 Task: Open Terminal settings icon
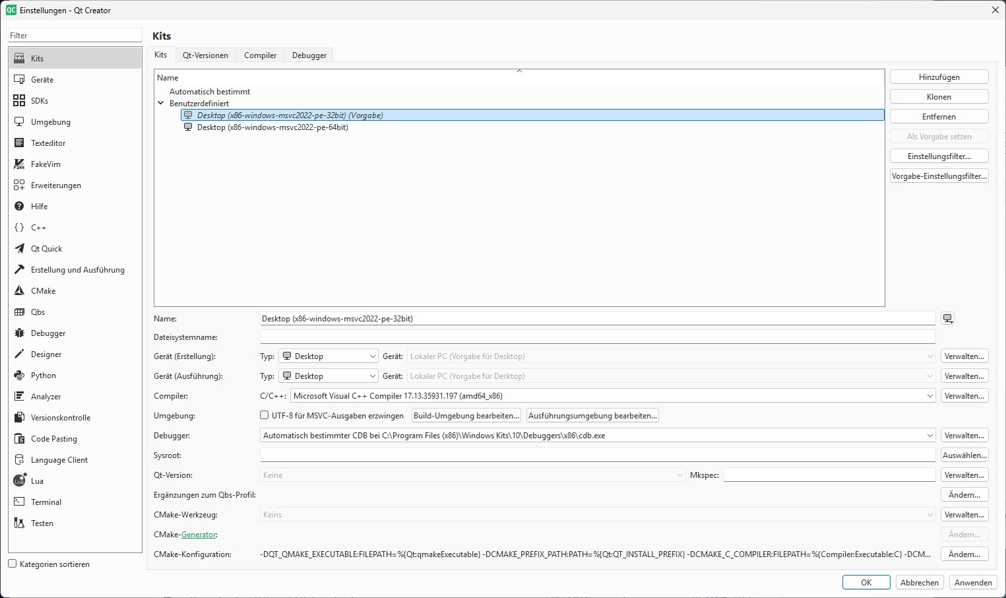19,502
